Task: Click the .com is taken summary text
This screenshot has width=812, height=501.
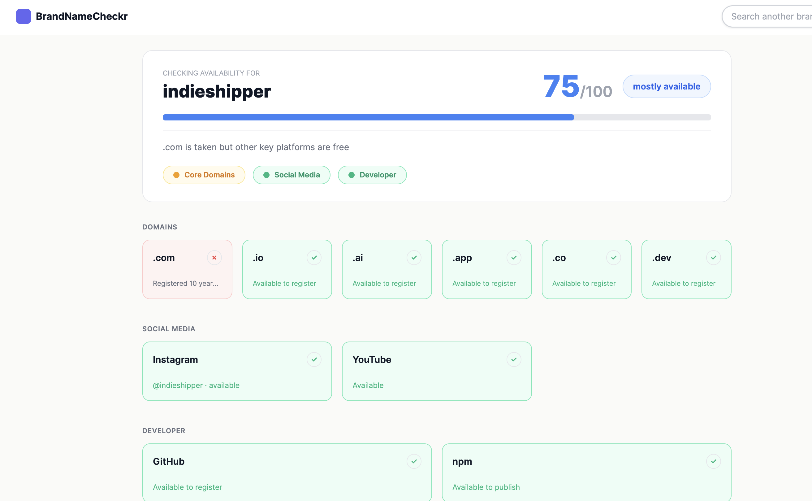Action: click(256, 147)
